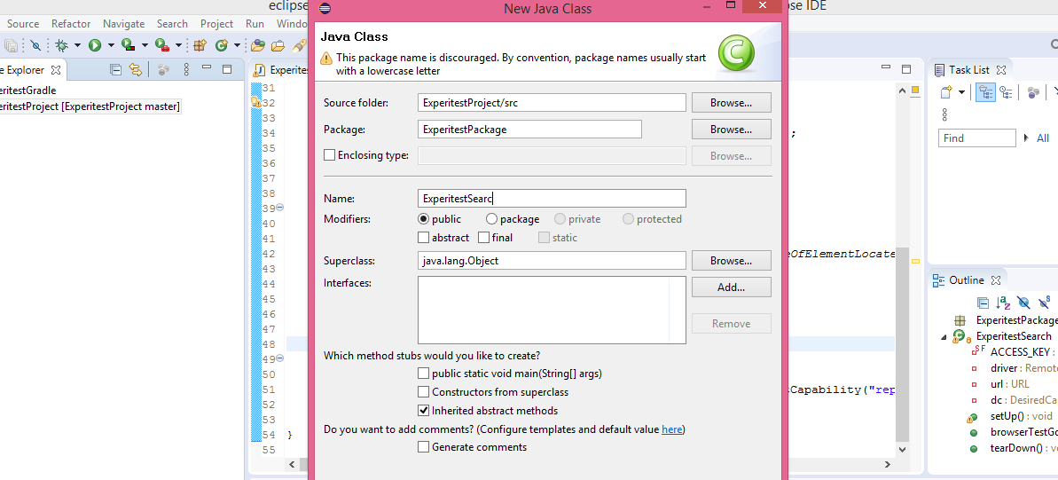Click the Skip All Breakpoints icon
Viewport: 1058px width, 480px height.
[35, 46]
